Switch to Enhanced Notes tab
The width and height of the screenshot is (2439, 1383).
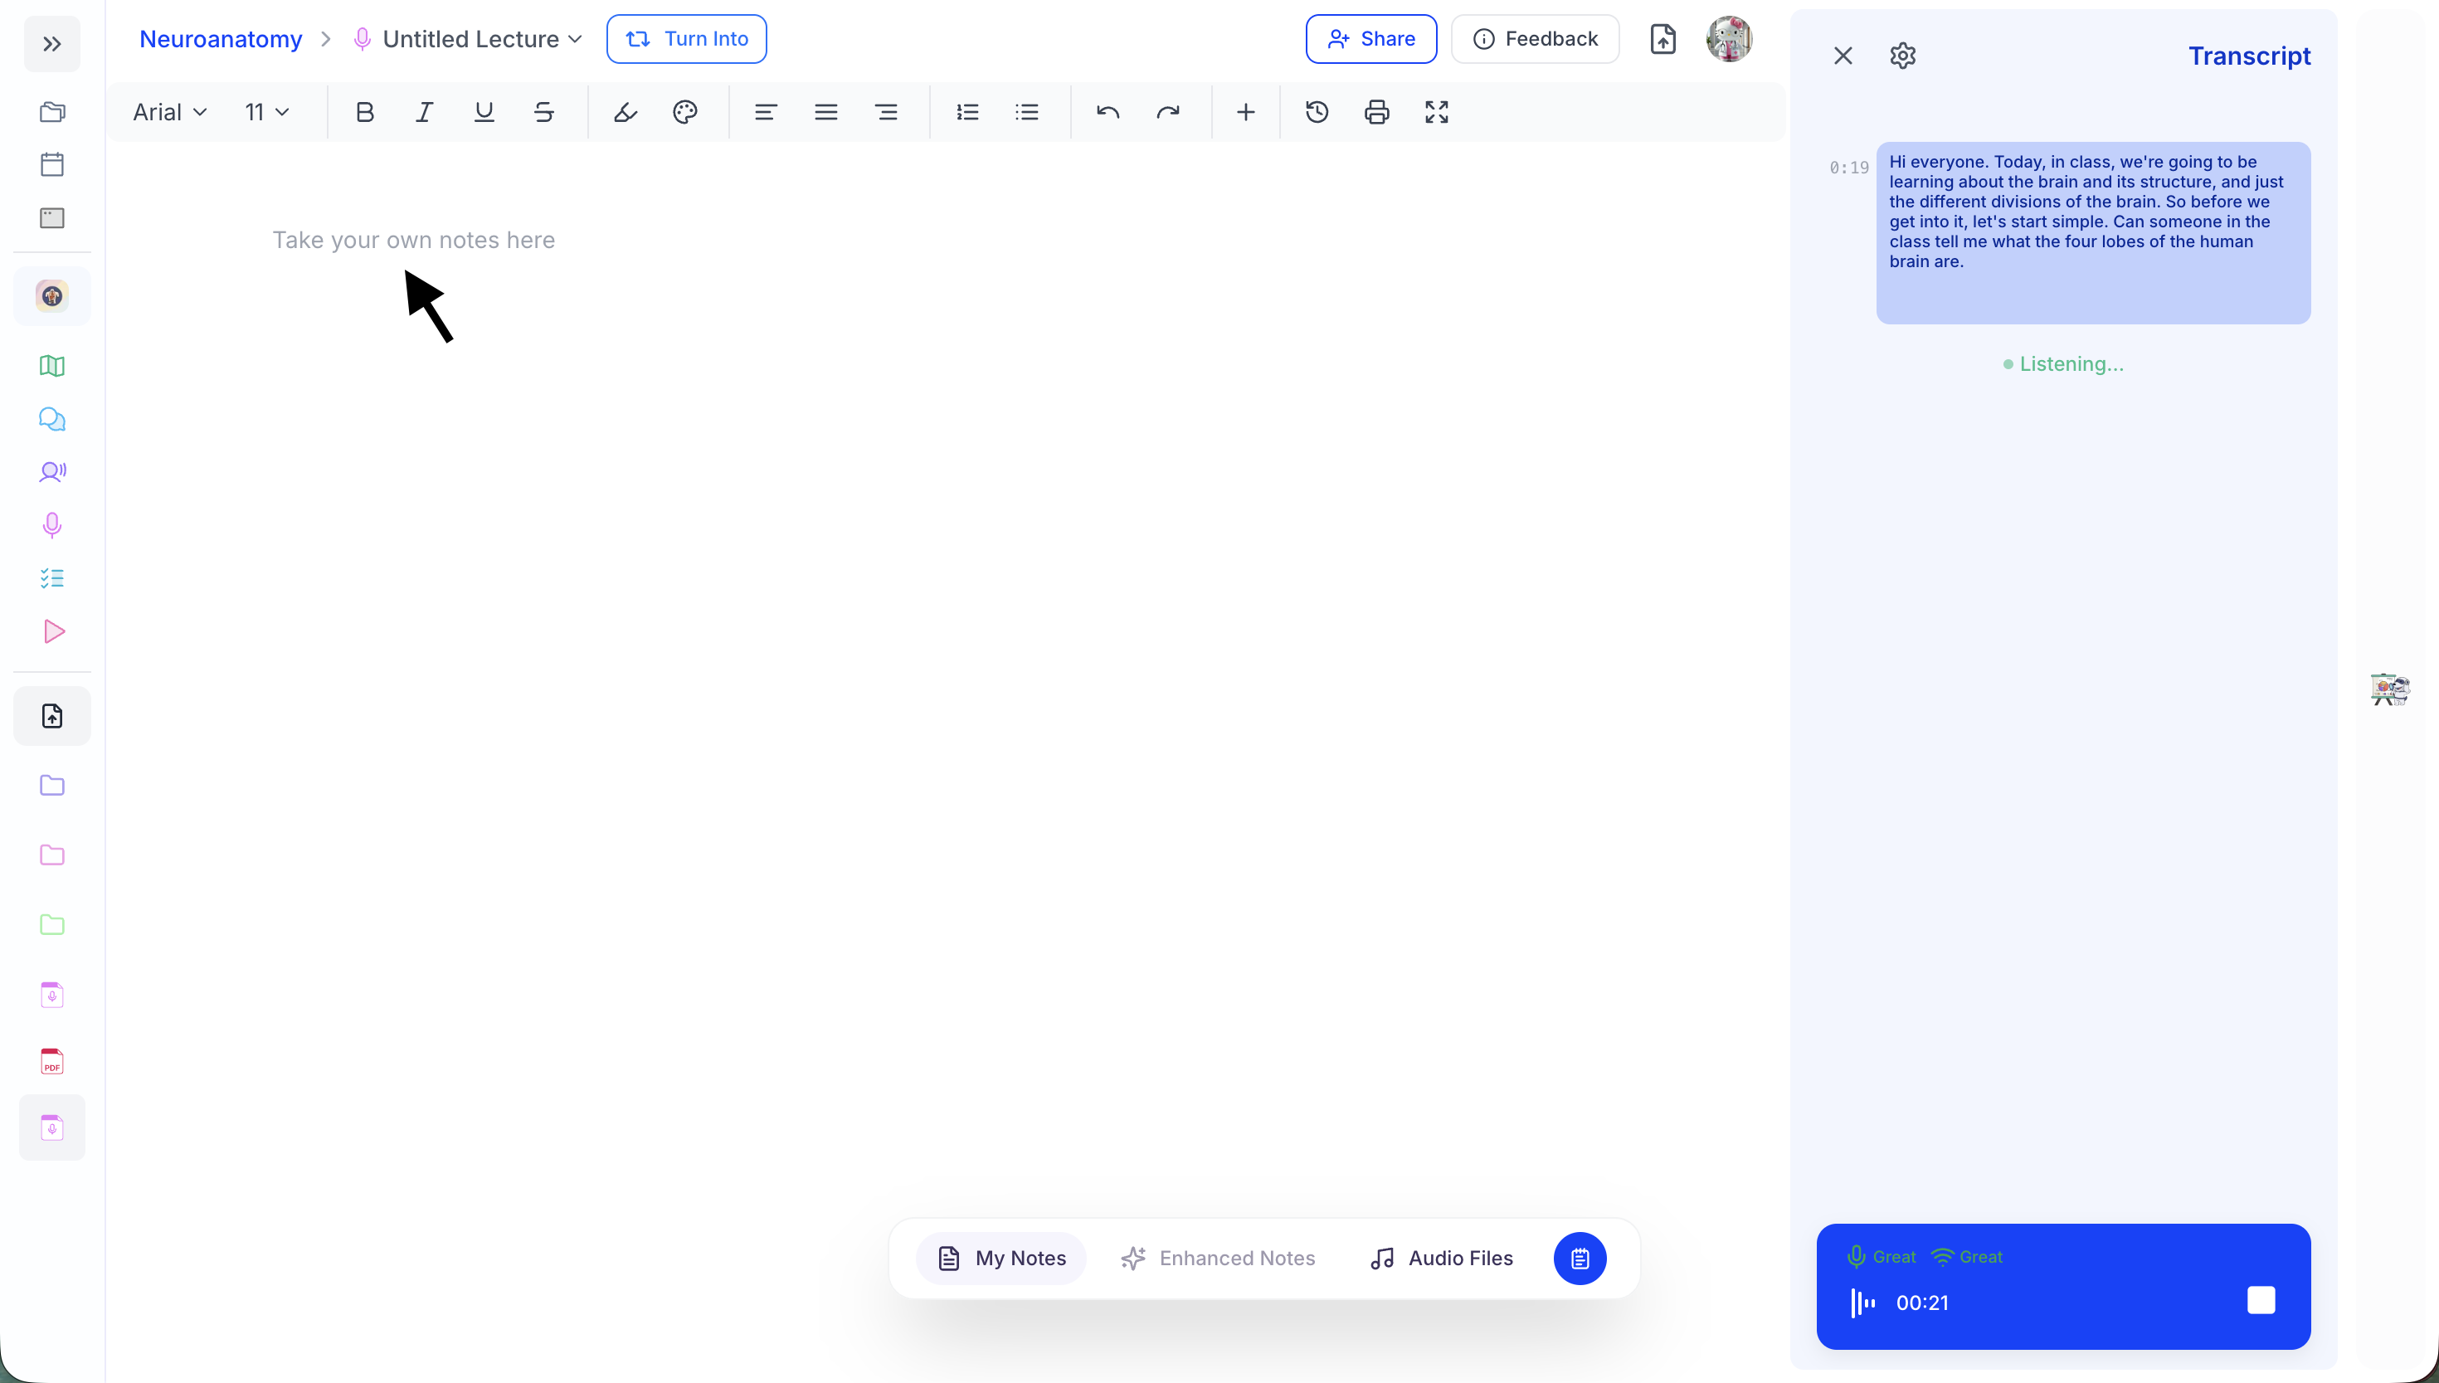1218,1259
